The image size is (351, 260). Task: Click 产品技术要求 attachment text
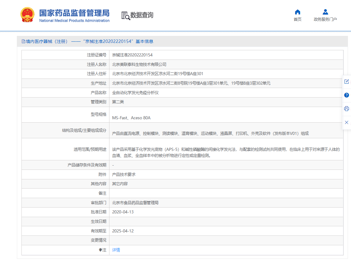124,174
